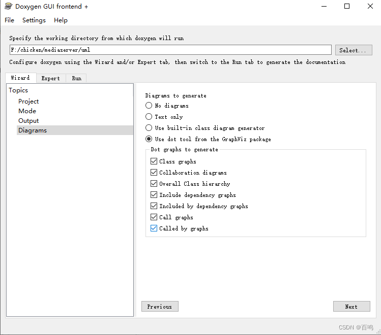Select the Project topic
The image size is (381, 335).
click(28, 102)
